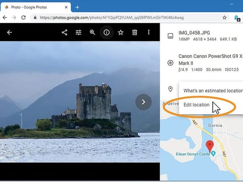Click the ƒ/4.9 aperture value
Image resolution: width=243 pixels, height=182 pixels.
pyautogui.click(x=183, y=70)
